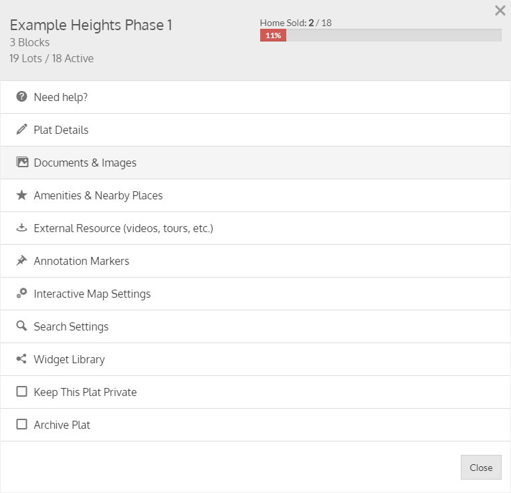Open Amenities & Nearby Places
This screenshot has height=493, width=511.
pos(98,195)
